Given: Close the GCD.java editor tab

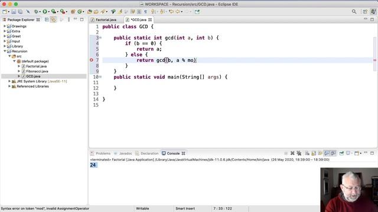Looking at the screenshot, I should (150, 19).
